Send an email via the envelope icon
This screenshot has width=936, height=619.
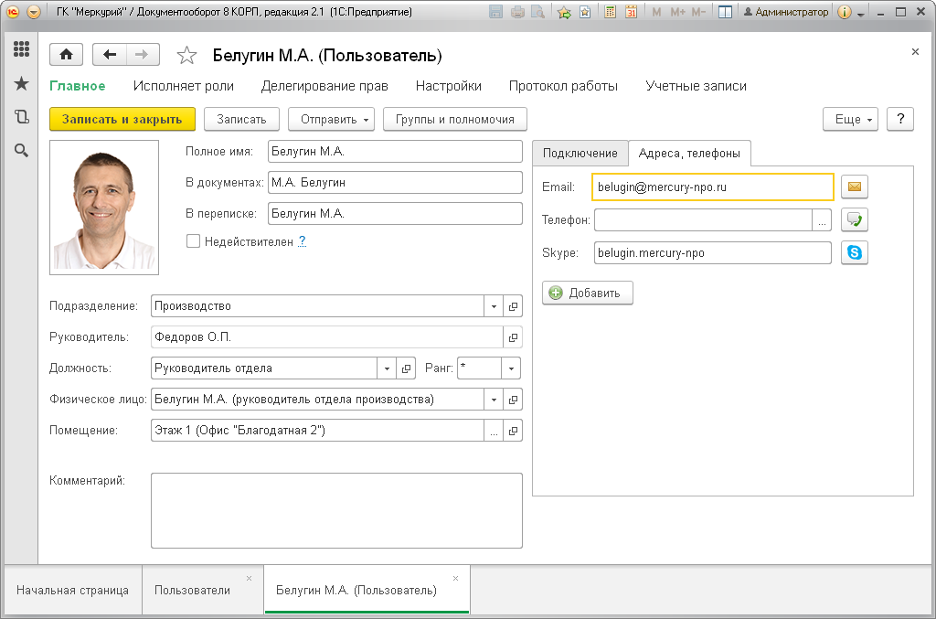click(855, 187)
